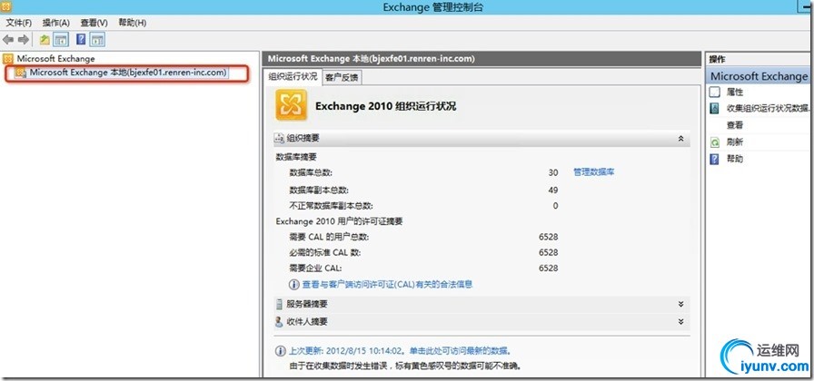Open the 查看 action submenu
The image size is (814, 381).
click(x=735, y=125)
